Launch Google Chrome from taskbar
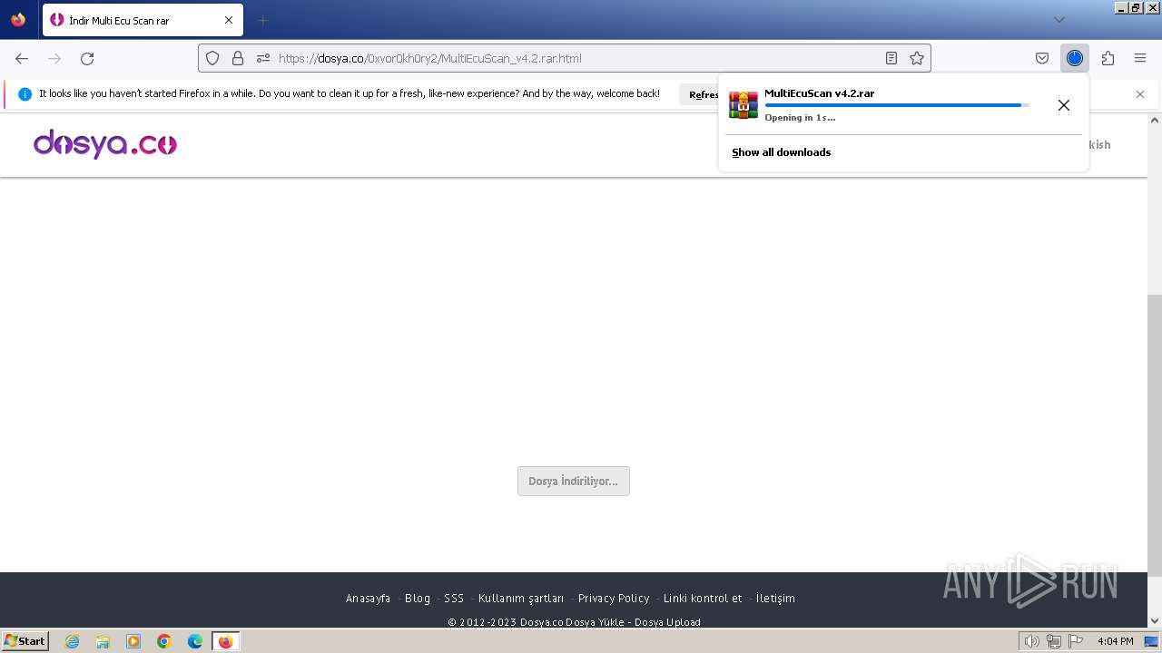 [x=164, y=641]
